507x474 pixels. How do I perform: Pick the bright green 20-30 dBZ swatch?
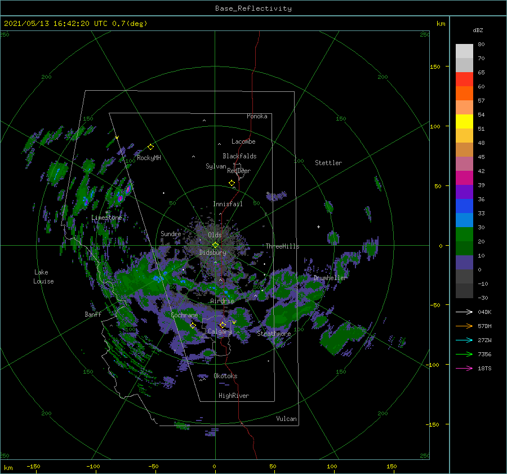[464, 234]
